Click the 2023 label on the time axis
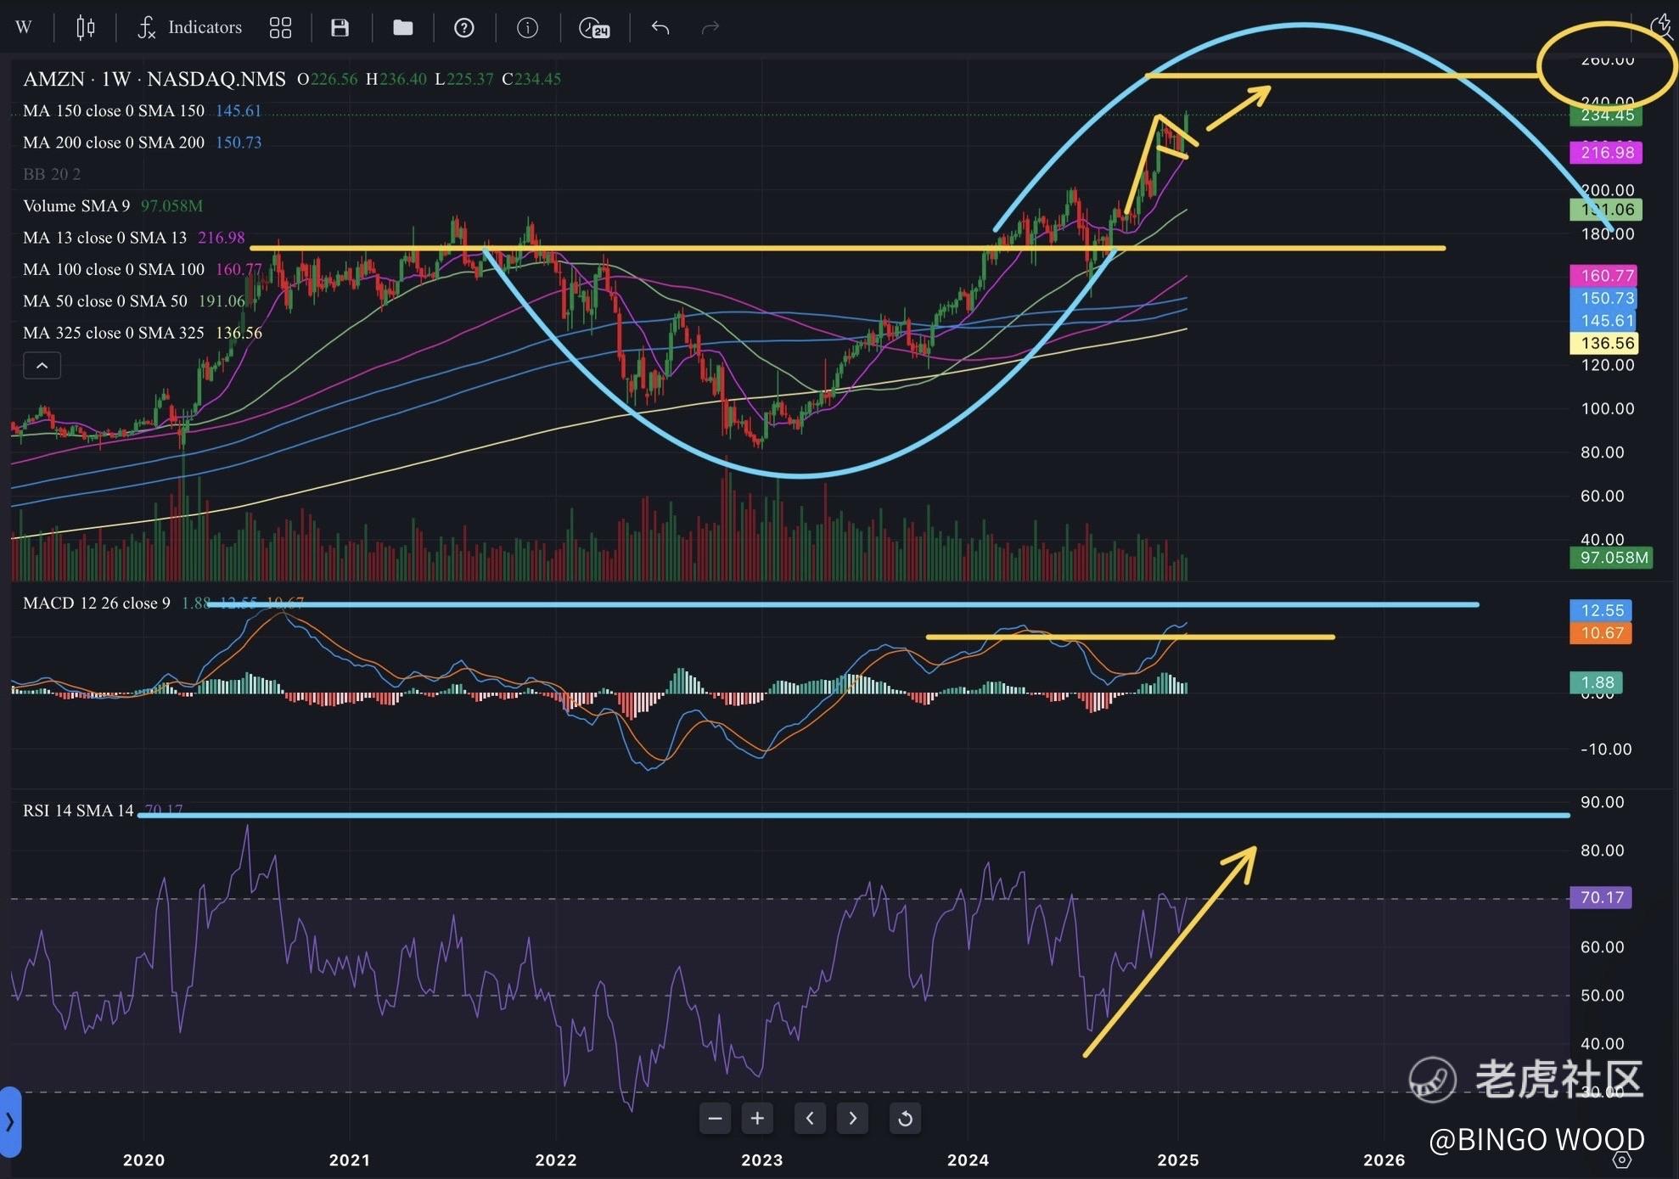The image size is (1679, 1179). click(x=761, y=1160)
